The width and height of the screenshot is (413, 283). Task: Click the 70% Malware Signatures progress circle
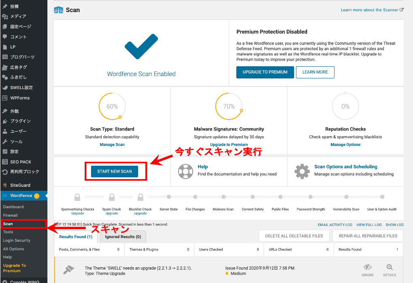(229, 106)
